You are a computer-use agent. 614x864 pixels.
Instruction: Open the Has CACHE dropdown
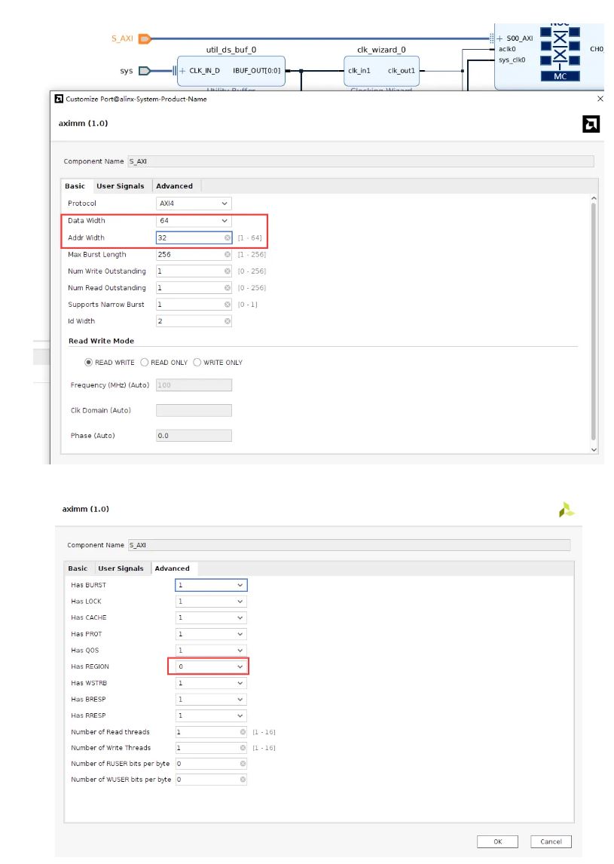pos(212,617)
